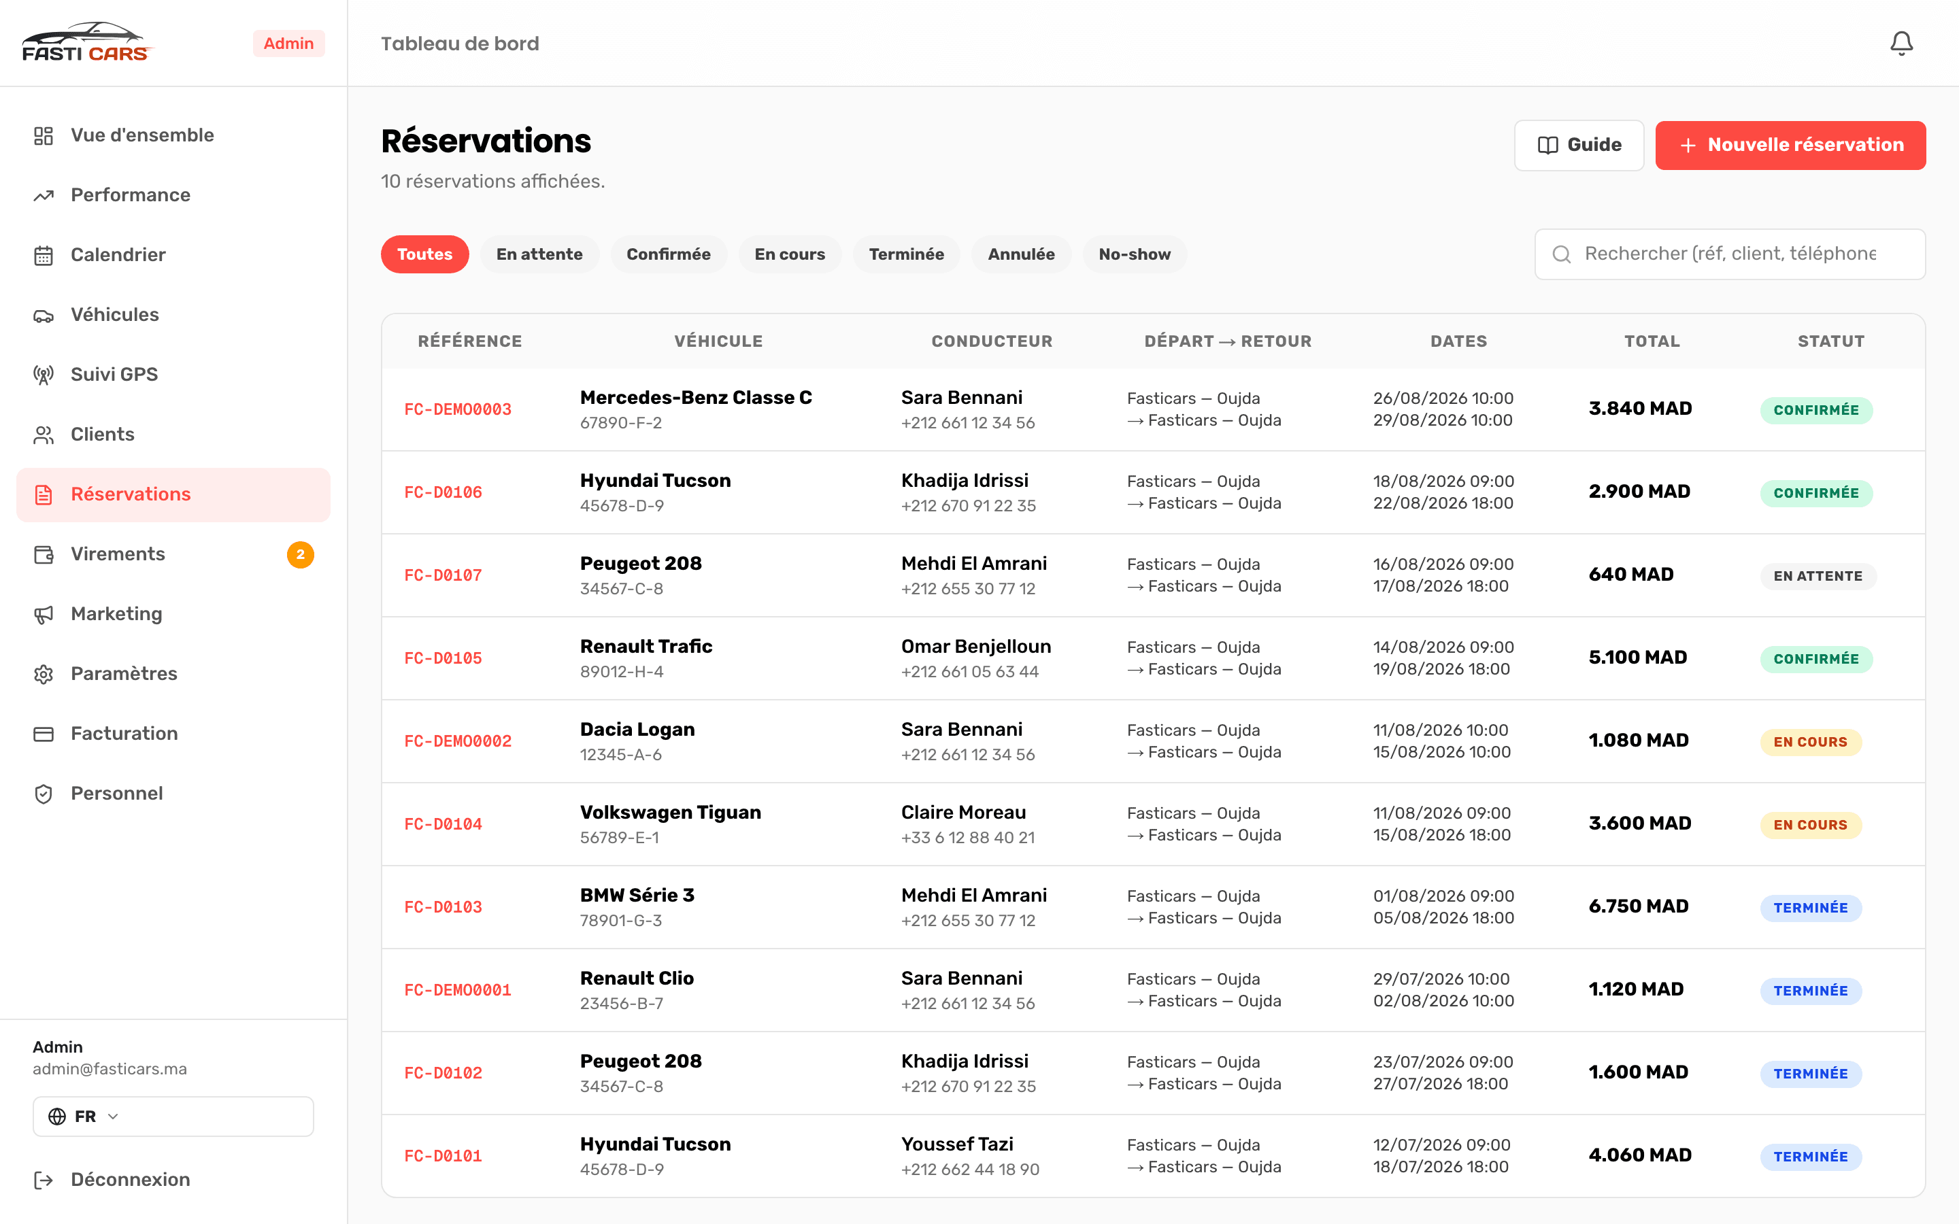Open reservation FC-DEMO0003
Image resolution: width=1959 pixels, height=1224 pixels.
pos(458,409)
